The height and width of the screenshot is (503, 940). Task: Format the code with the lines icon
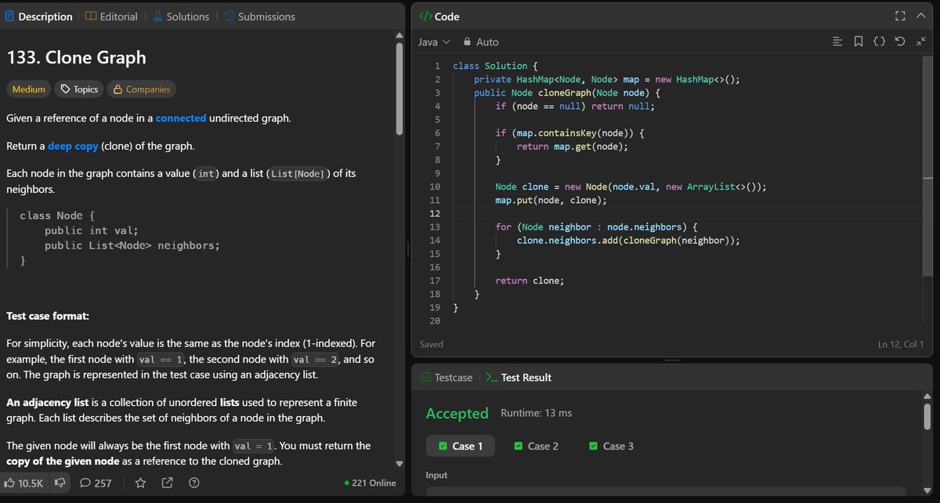click(x=838, y=42)
